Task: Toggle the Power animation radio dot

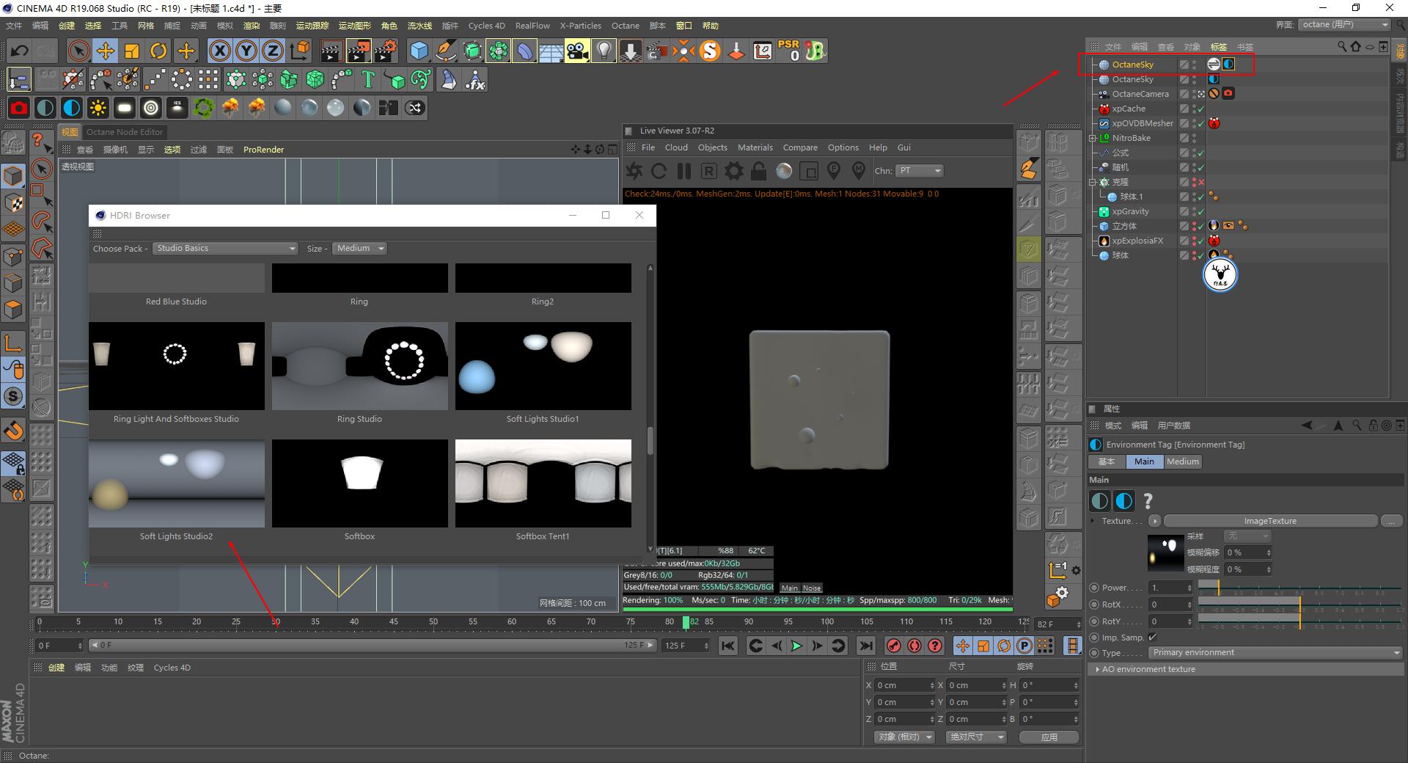Action: click(1094, 588)
